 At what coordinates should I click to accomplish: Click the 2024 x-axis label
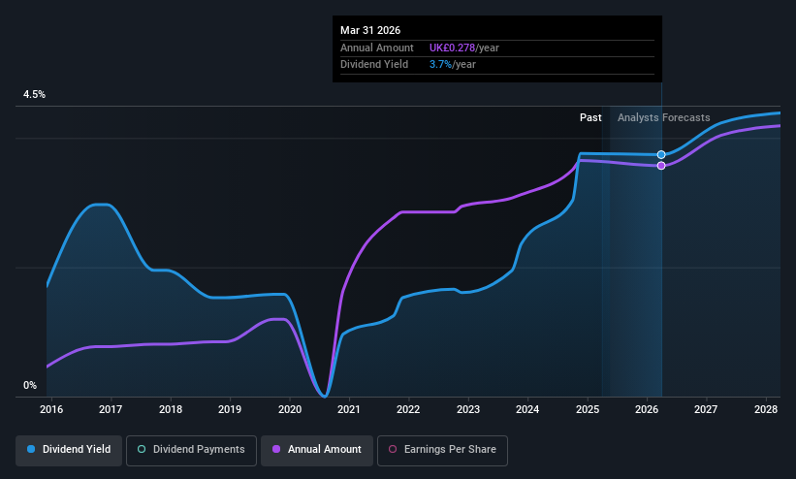click(x=527, y=409)
